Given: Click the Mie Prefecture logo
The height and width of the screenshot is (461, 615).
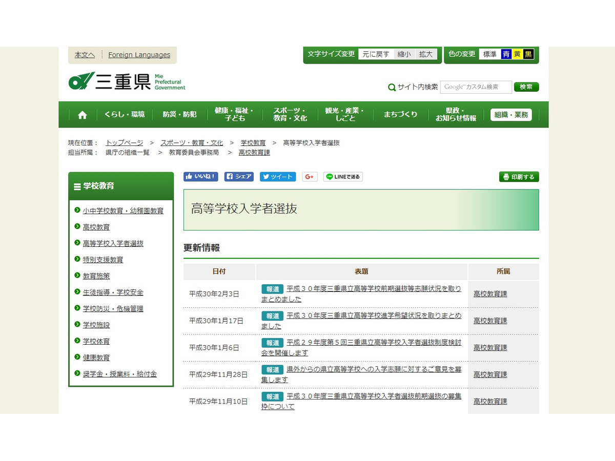Looking at the screenshot, I should click(127, 81).
